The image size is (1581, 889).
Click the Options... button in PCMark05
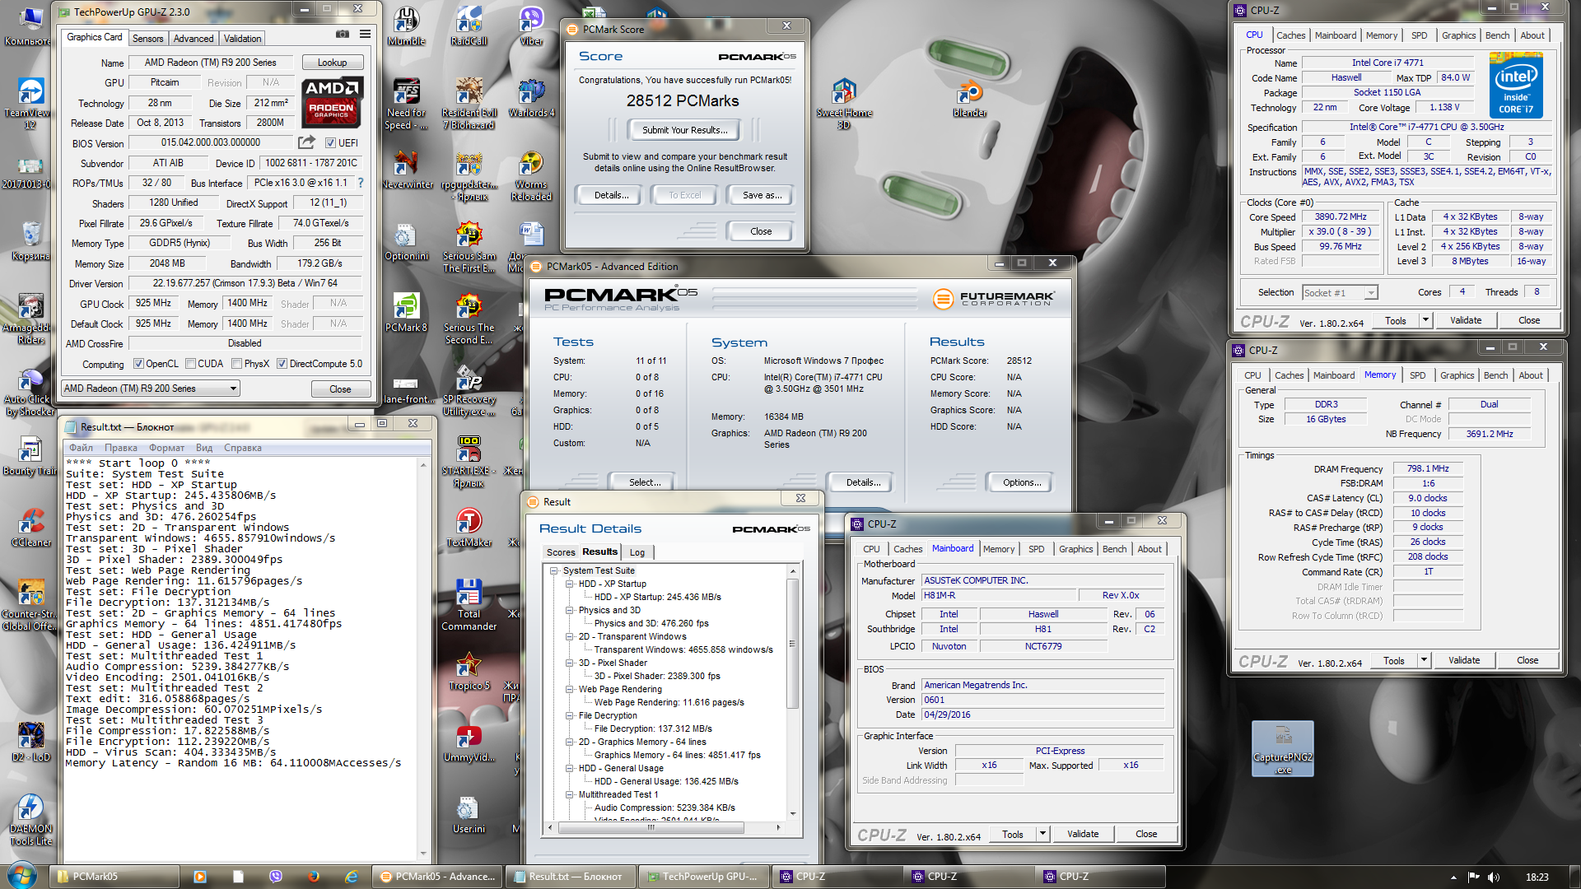1021,482
